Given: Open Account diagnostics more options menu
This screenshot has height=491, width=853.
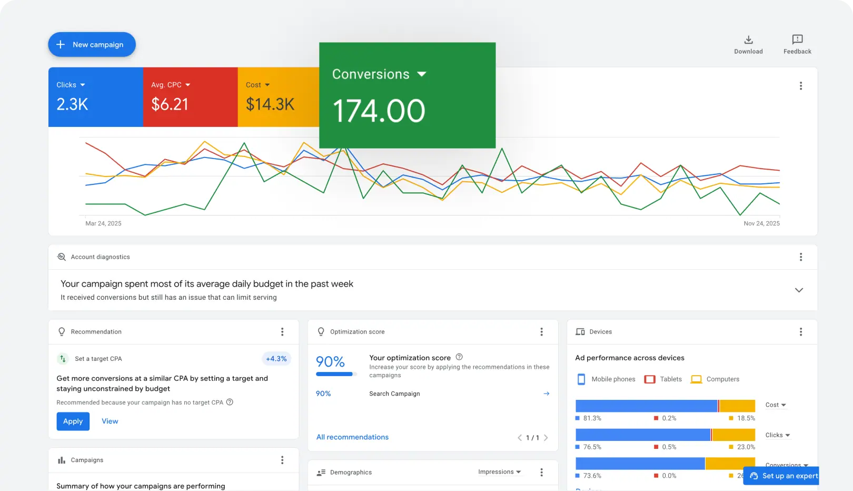Looking at the screenshot, I should coord(801,257).
